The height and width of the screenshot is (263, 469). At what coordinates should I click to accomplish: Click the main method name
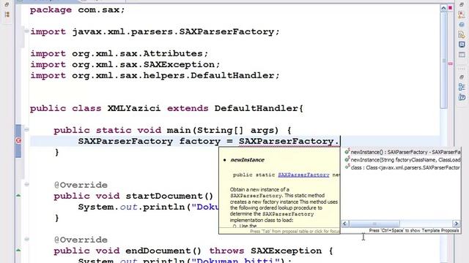[179, 130]
